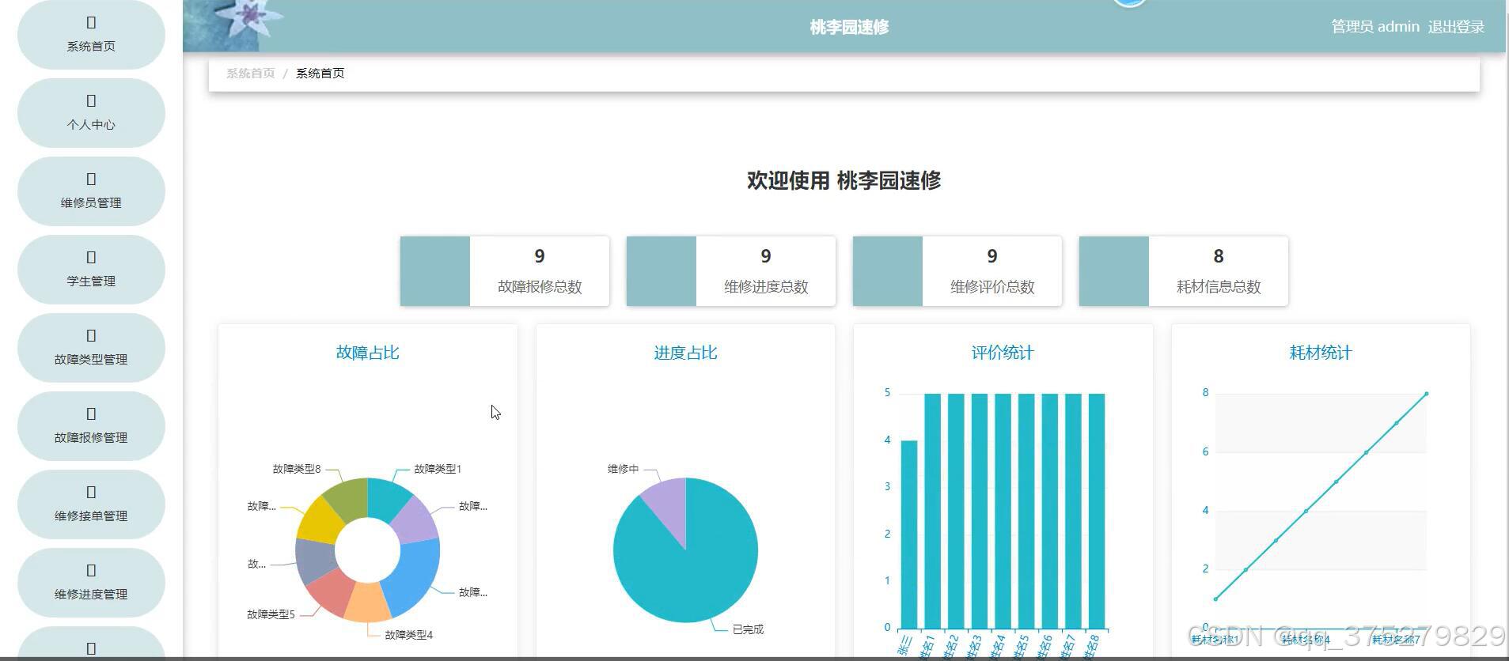Click the 维修中 pie label

(623, 469)
